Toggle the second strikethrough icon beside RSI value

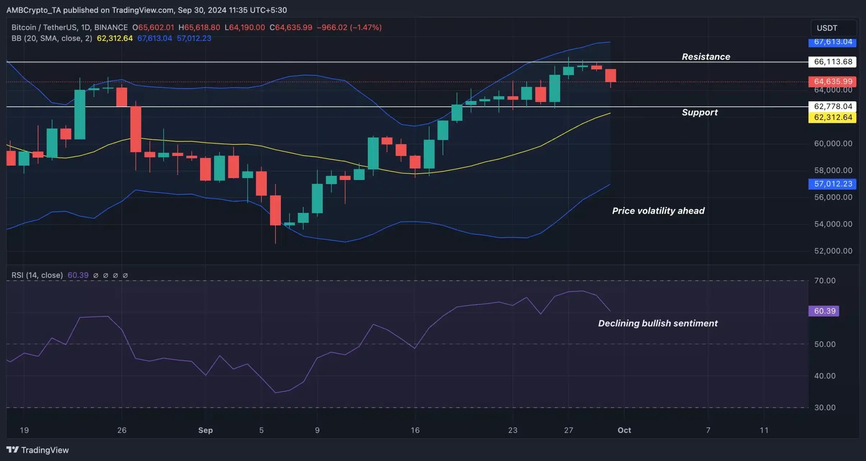[x=106, y=276]
